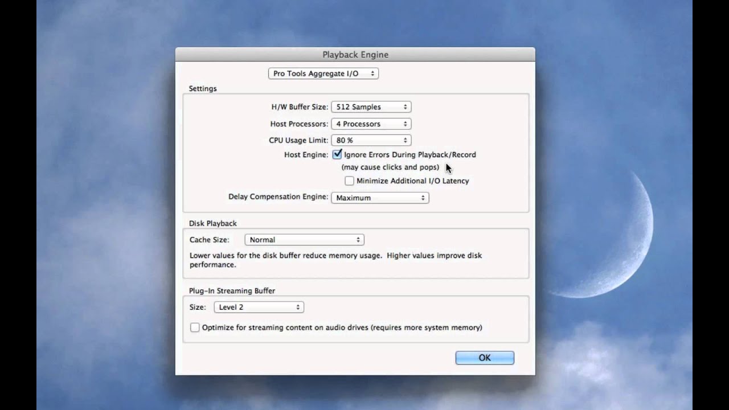Click the Settings section heading
The height and width of the screenshot is (410, 729).
[203, 89]
